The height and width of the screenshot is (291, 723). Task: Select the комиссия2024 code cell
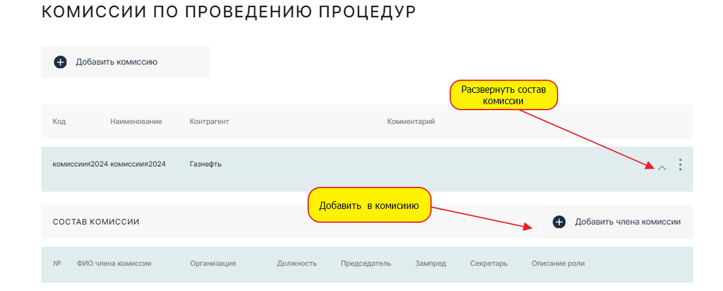tap(80, 164)
